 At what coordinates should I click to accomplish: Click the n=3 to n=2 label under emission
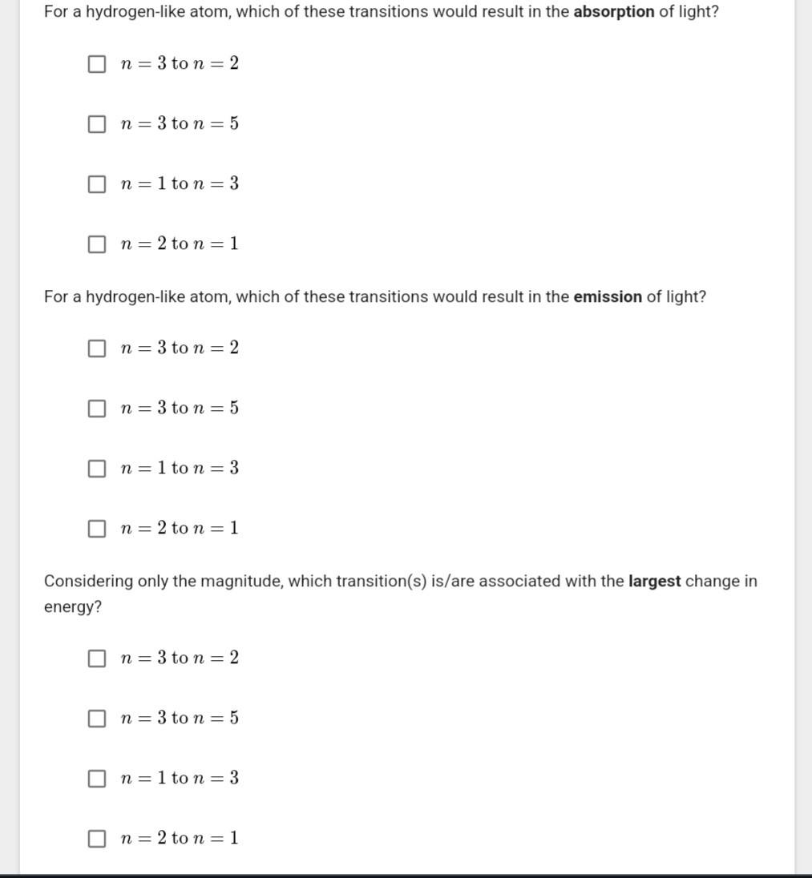[180, 347]
